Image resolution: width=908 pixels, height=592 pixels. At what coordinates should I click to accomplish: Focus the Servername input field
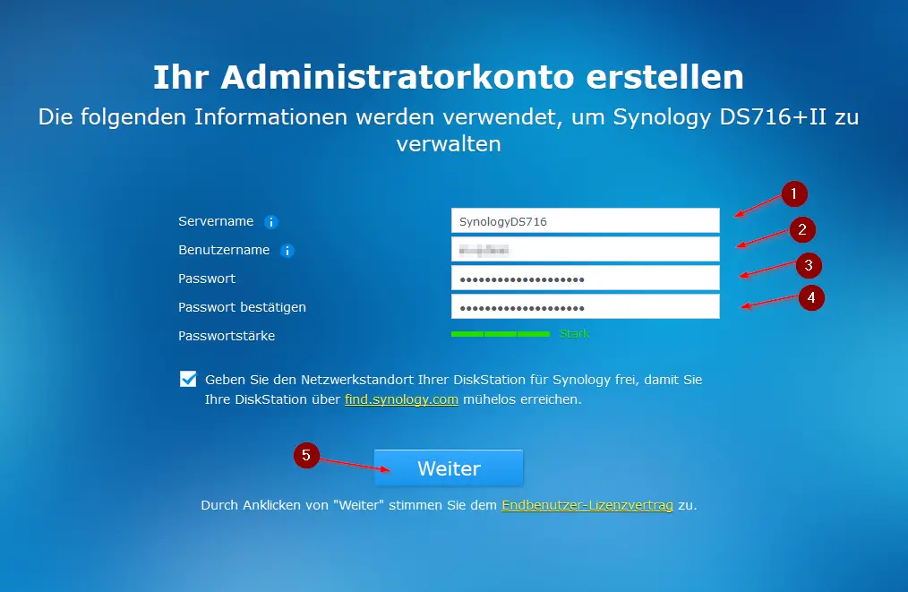(586, 220)
